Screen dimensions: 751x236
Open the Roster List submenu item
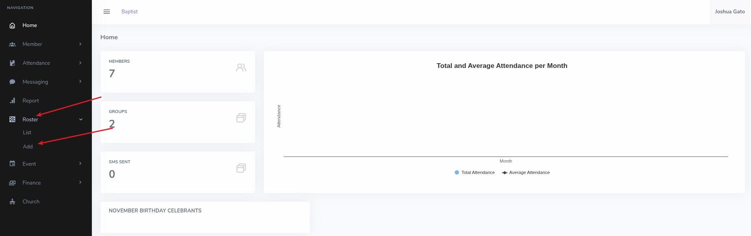27,133
